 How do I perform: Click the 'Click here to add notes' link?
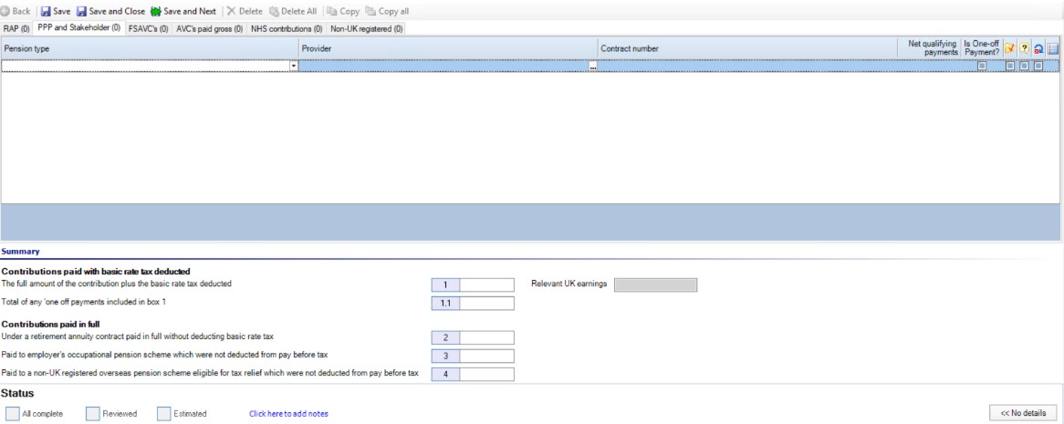pyautogui.click(x=289, y=414)
